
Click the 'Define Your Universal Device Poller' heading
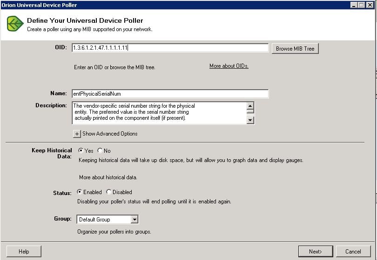click(85, 20)
